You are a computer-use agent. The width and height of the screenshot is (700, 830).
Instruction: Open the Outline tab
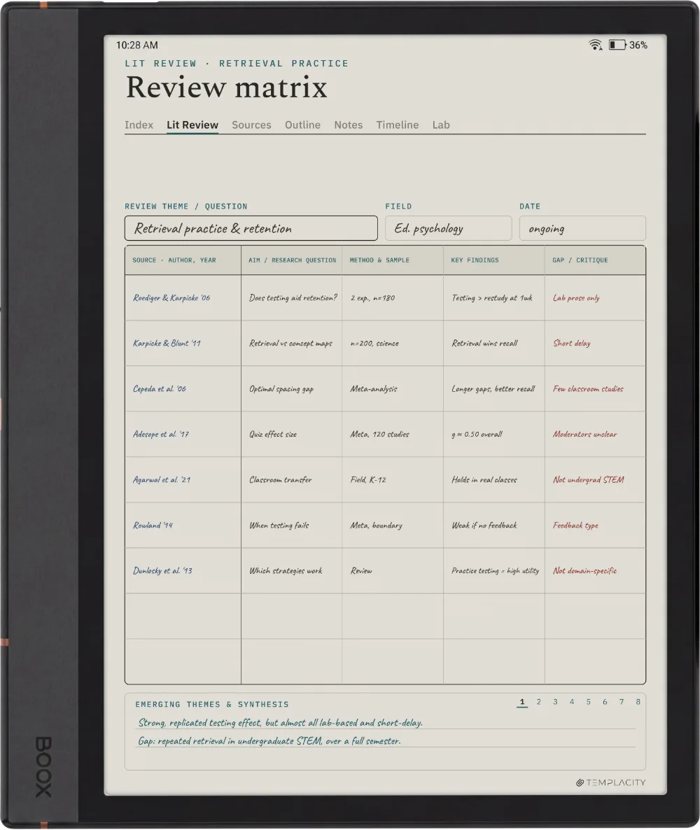pos(302,125)
